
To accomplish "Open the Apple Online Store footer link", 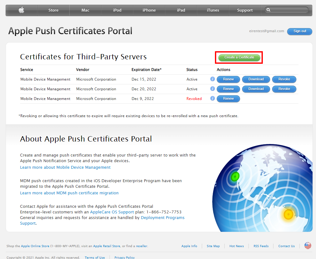I will [35, 246].
